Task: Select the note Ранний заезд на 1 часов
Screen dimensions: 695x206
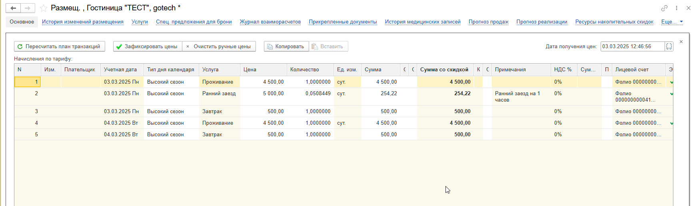Action: pyautogui.click(x=521, y=96)
